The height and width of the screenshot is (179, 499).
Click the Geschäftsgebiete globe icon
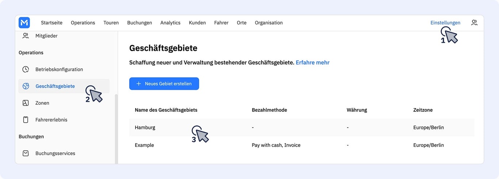[26, 86]
